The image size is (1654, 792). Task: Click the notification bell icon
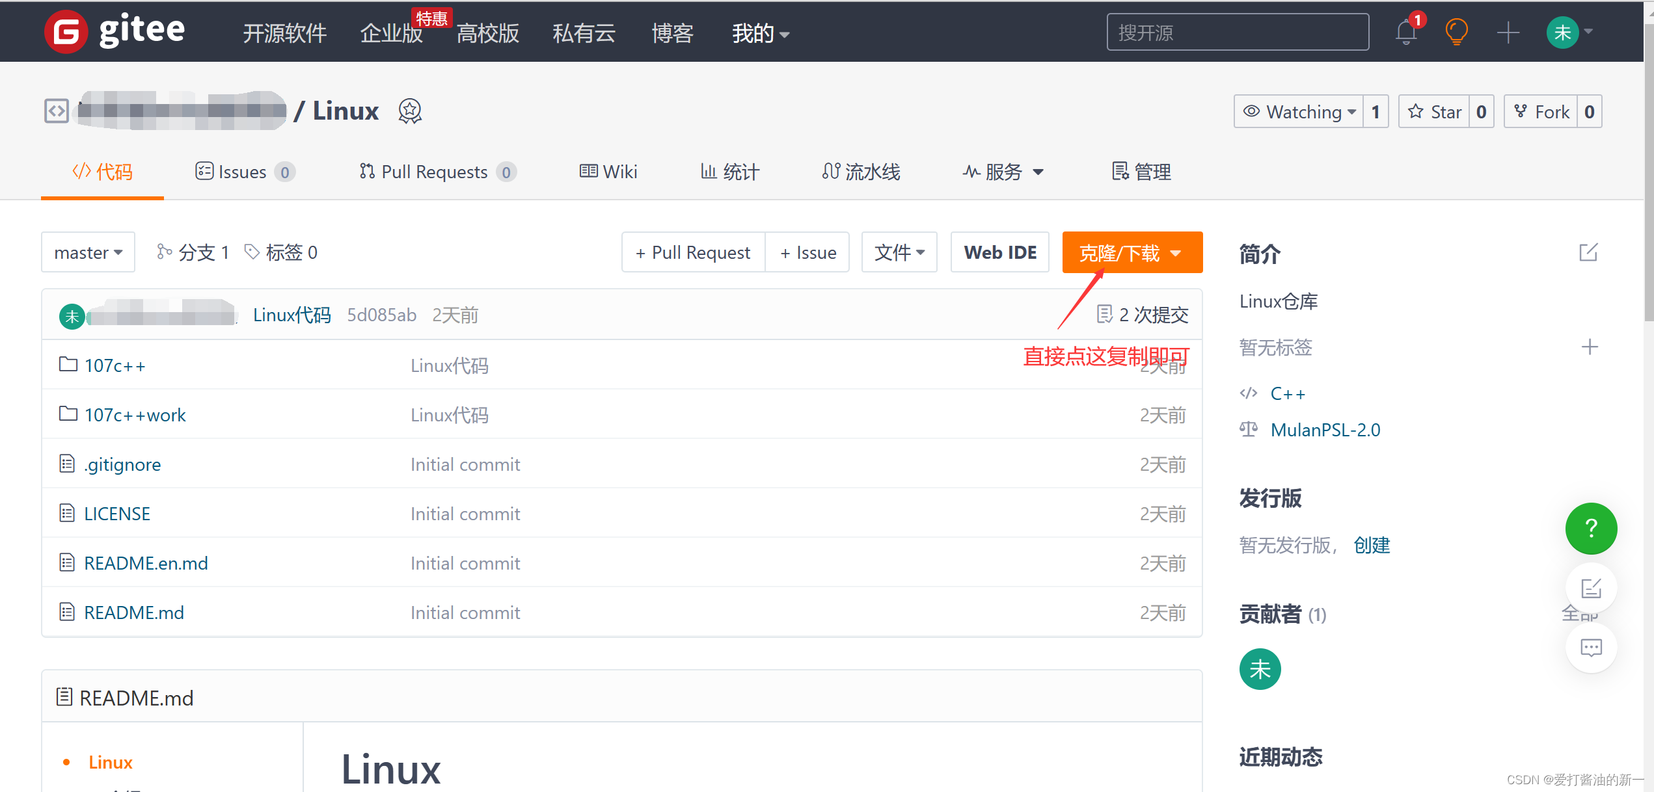pyautogui.click(x=1405, y=32)
